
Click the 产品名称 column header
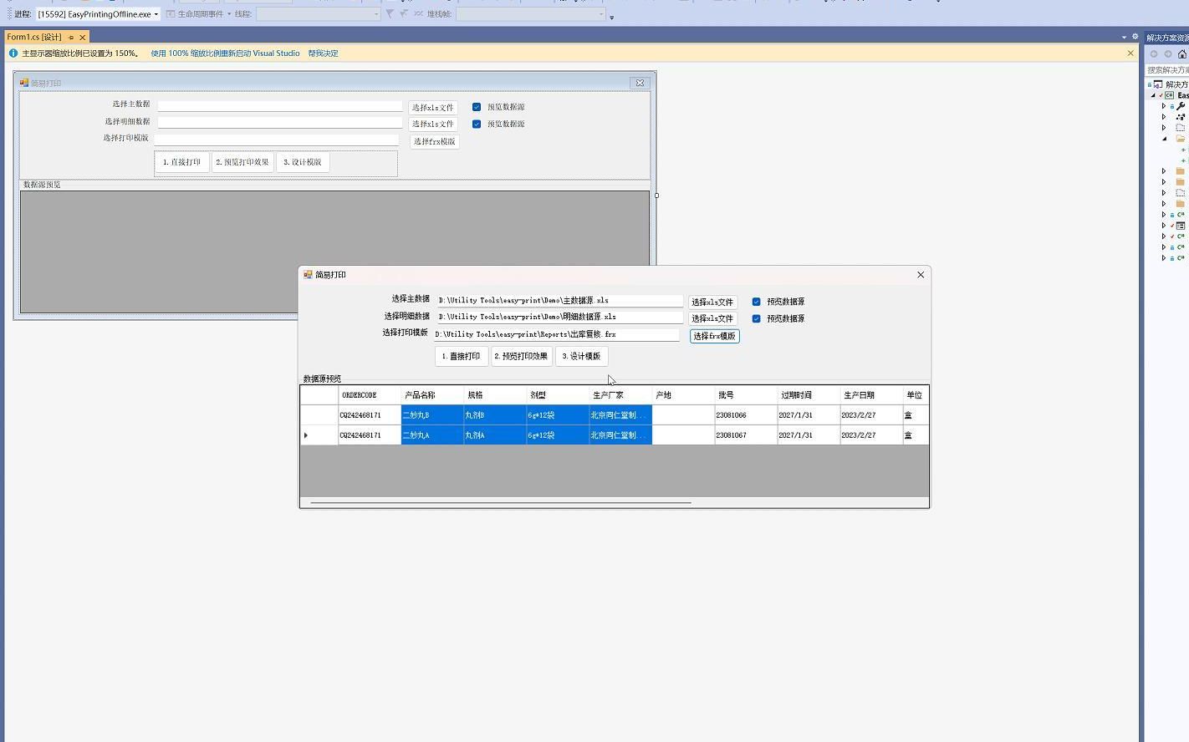432,395
